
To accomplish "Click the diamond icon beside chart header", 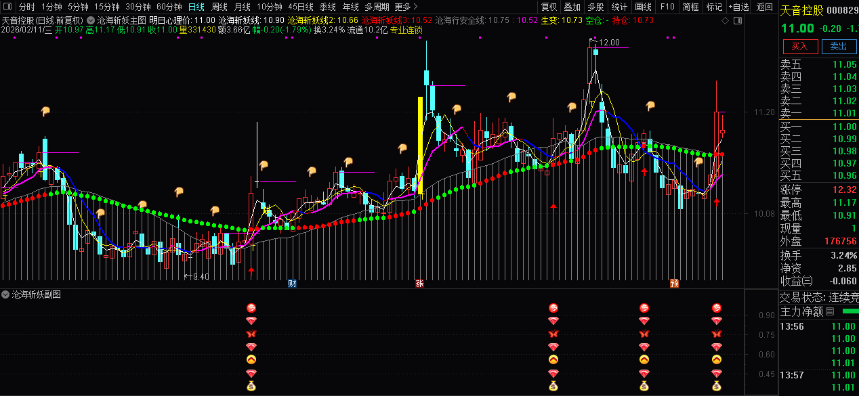I will coord(726,21).
